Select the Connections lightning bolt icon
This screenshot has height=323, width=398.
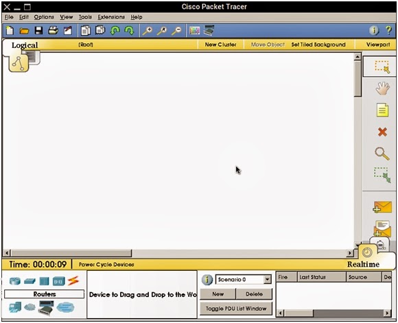tap(73, 281)
